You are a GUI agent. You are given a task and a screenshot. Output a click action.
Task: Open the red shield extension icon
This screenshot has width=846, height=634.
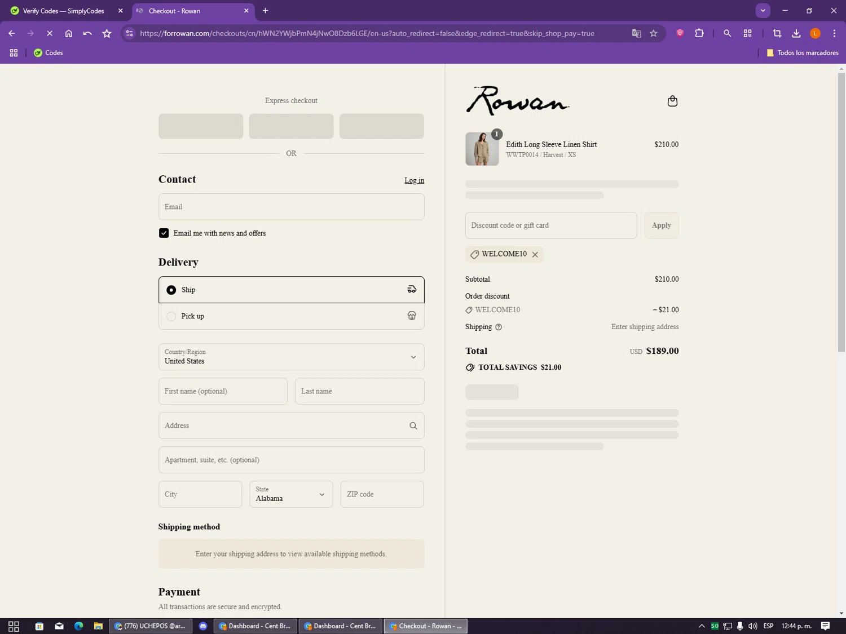[680, 33]
